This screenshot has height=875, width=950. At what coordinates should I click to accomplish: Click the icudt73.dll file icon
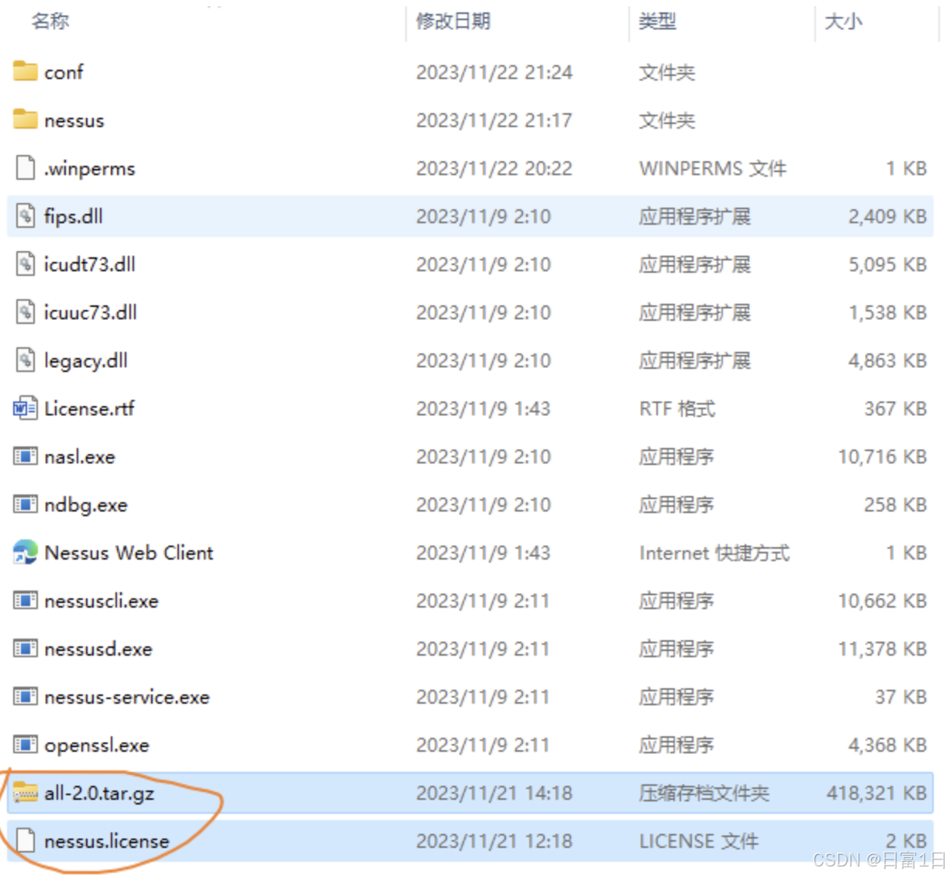coord(26,264)
